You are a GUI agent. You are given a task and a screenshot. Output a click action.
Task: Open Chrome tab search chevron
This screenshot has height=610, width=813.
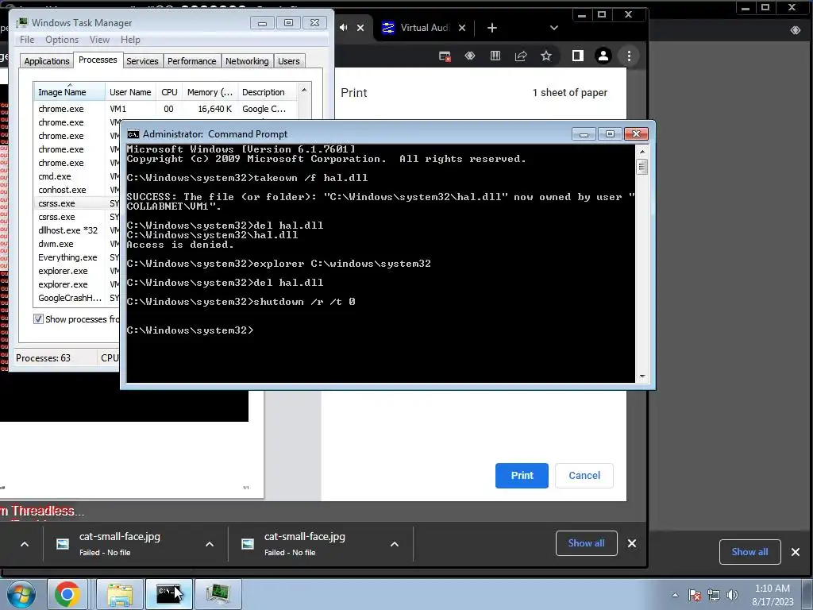(553, 28)
